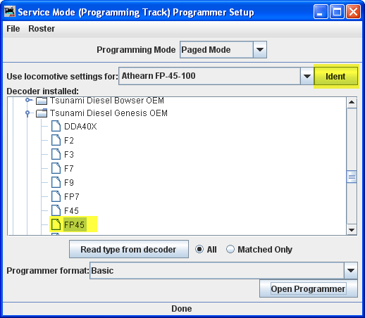Click the FP7 decoder file icon
Screen dimensions: 365x318
(56, 196)
